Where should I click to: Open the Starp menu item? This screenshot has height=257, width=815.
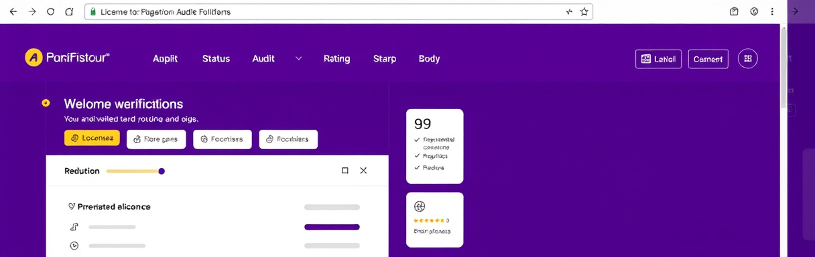click(x=385, y=59)
